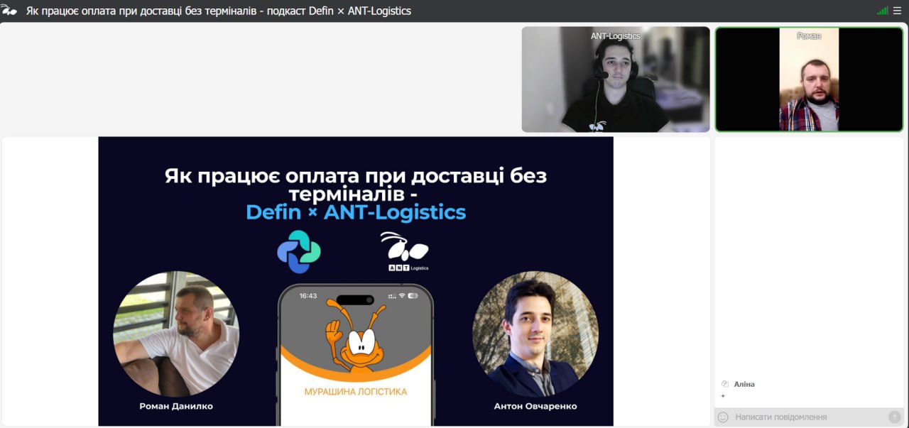Click the ant logo in the title bar

[9, 11]
